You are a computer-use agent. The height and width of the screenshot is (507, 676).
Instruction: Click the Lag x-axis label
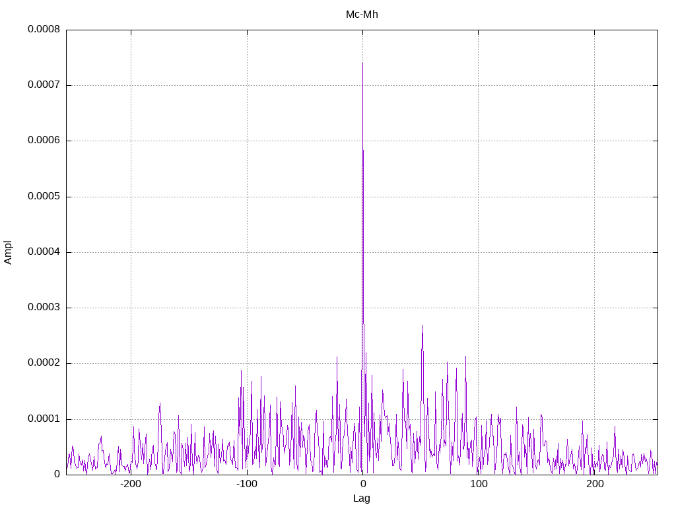pyautogui.click(x=362, y=498)
